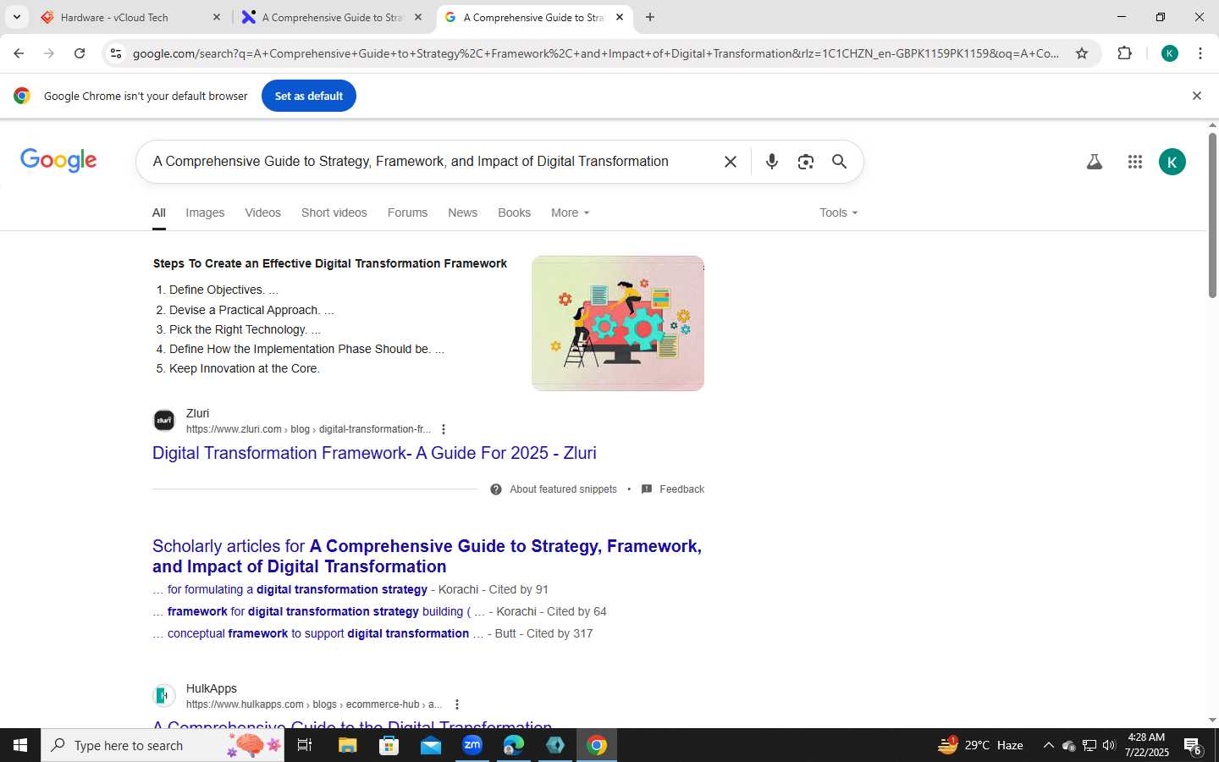This screenshot has width=1219, height=762.
Task: Go back to previous page
Action: point(19,53)
